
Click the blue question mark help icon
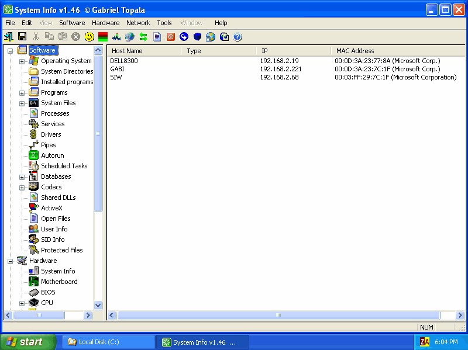(238, 37)
